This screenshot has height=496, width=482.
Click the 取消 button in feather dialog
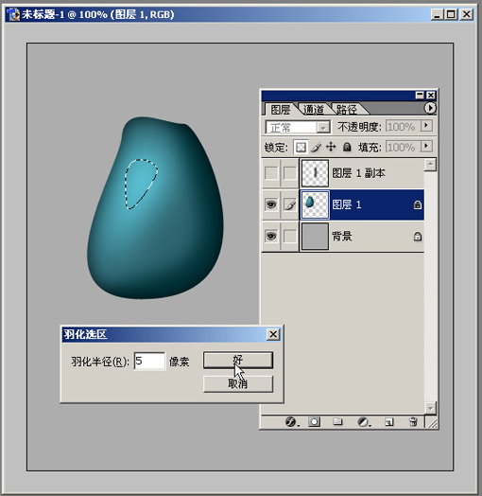238,384
